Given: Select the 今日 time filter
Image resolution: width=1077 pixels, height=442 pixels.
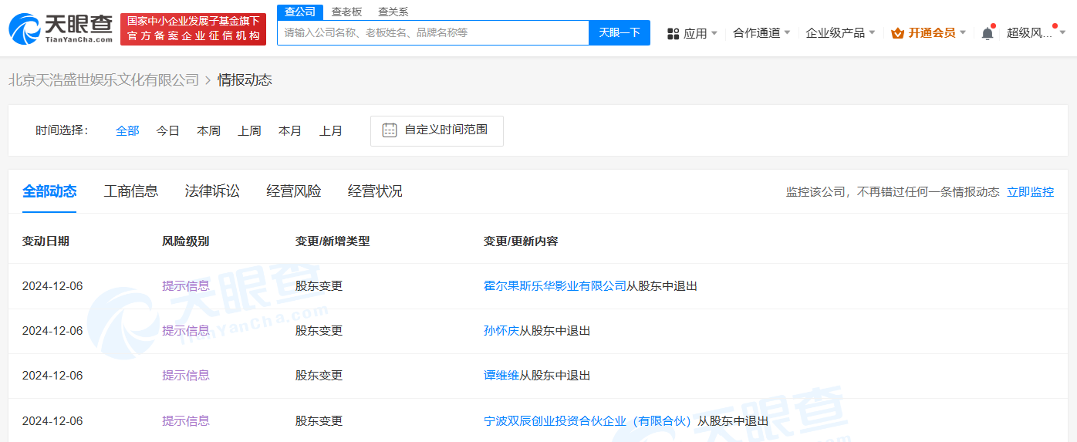Looking at the screenshot, I should tap(167, 131).
